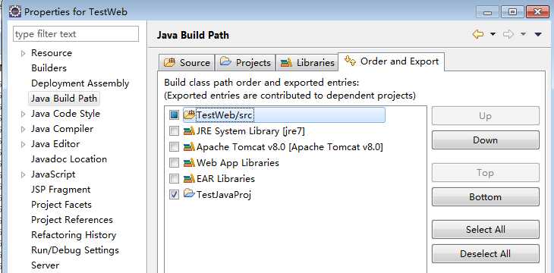
Task: Click the Up button
Action: tap(486, 116)
